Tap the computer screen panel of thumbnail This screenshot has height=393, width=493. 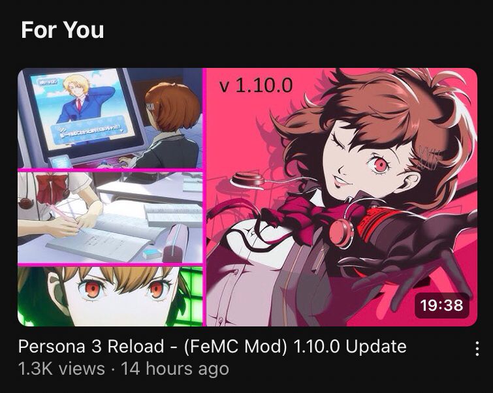pos(110,118)
